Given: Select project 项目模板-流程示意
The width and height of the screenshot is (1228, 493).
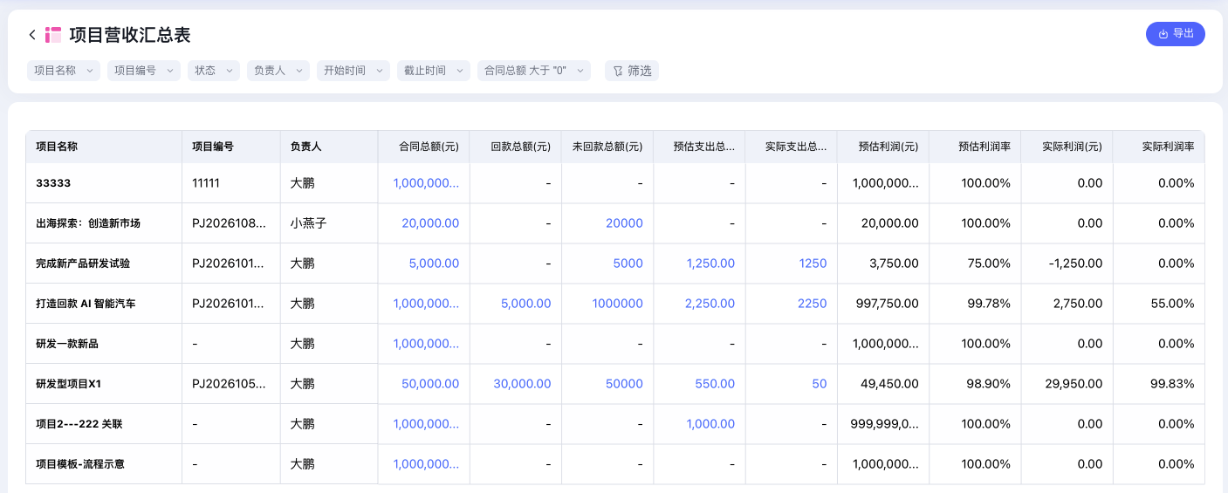Looking at the screenshot, I should (80, 464).
